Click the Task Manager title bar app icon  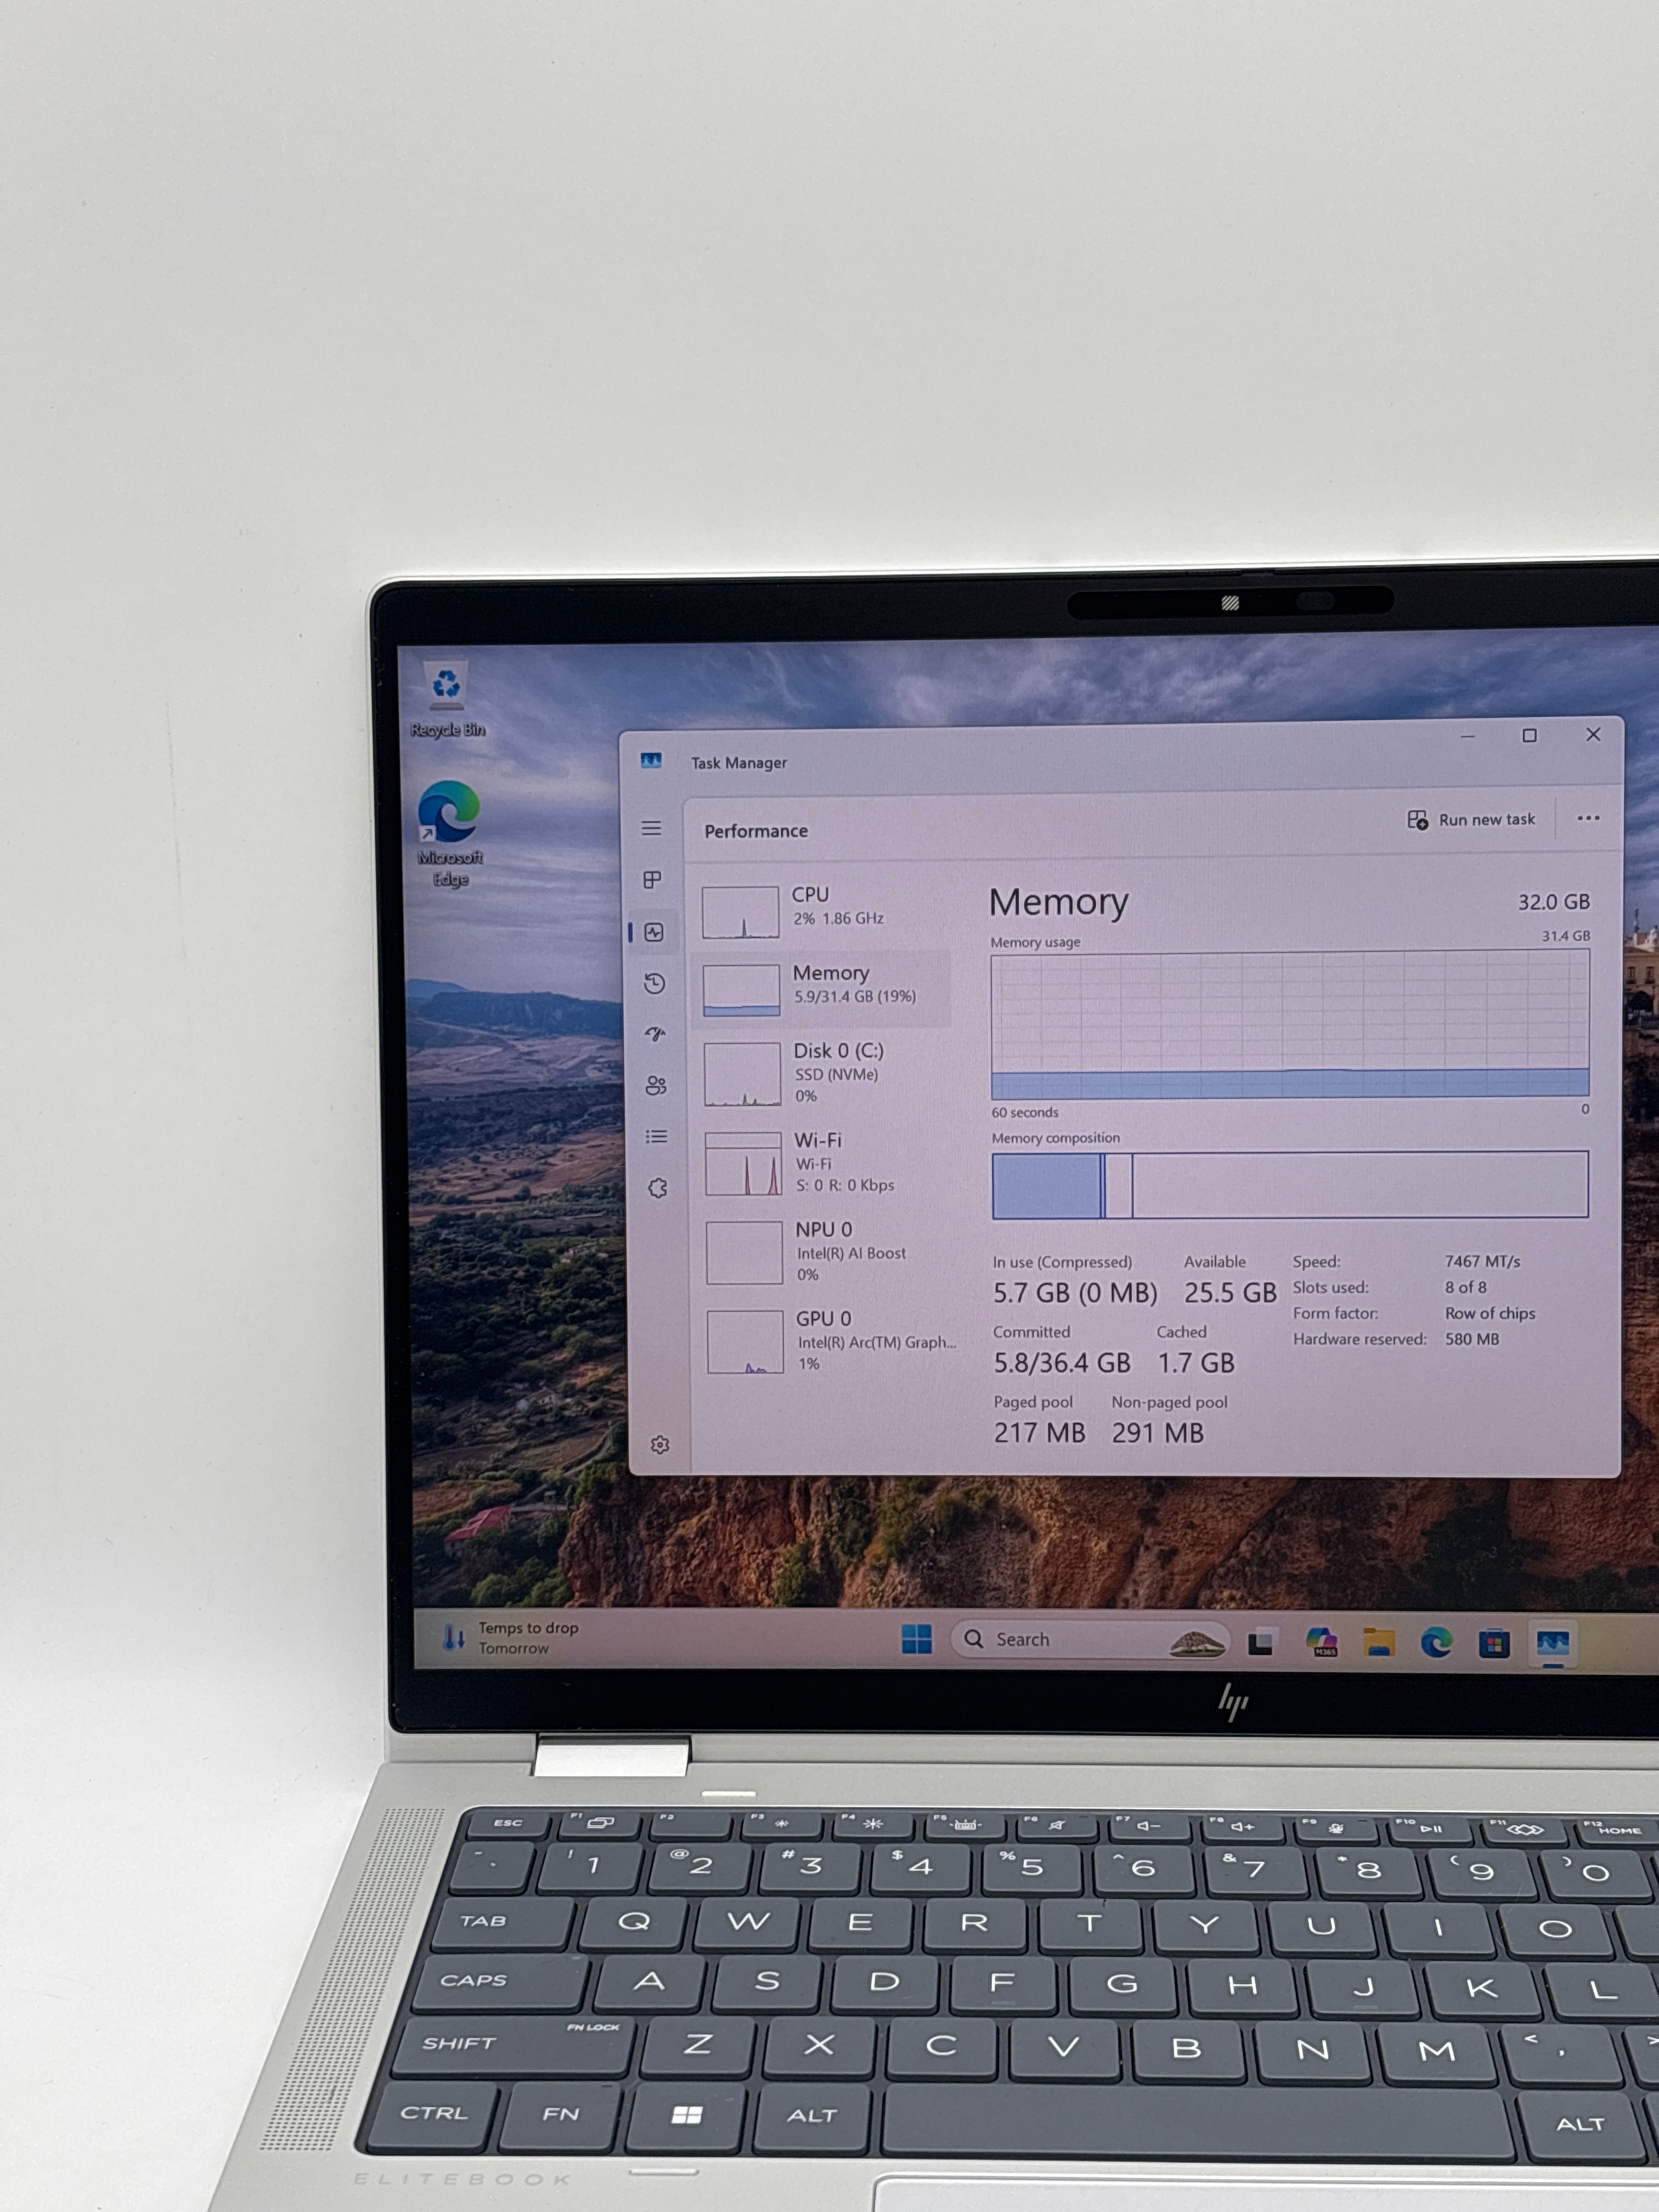[651, 761]
